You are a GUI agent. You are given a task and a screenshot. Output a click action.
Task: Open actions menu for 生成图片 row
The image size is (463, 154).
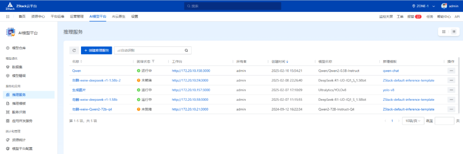[451, 90]
